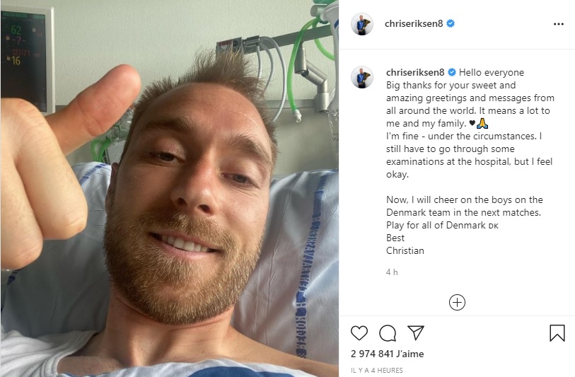Click the verified badge next to the caption username
Screen dimensions: 575x377
pos(452,73)
